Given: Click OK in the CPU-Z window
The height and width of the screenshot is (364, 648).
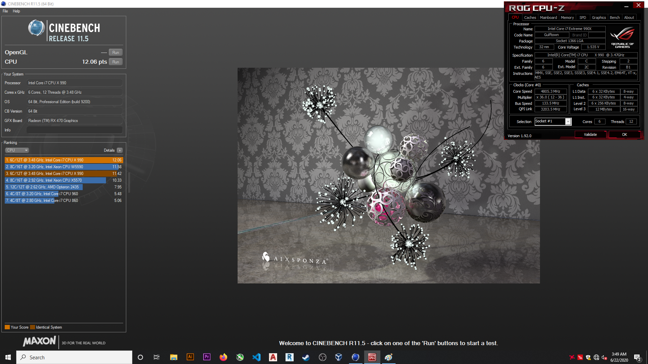Looking at the screenshot, I should click(624, 134).
